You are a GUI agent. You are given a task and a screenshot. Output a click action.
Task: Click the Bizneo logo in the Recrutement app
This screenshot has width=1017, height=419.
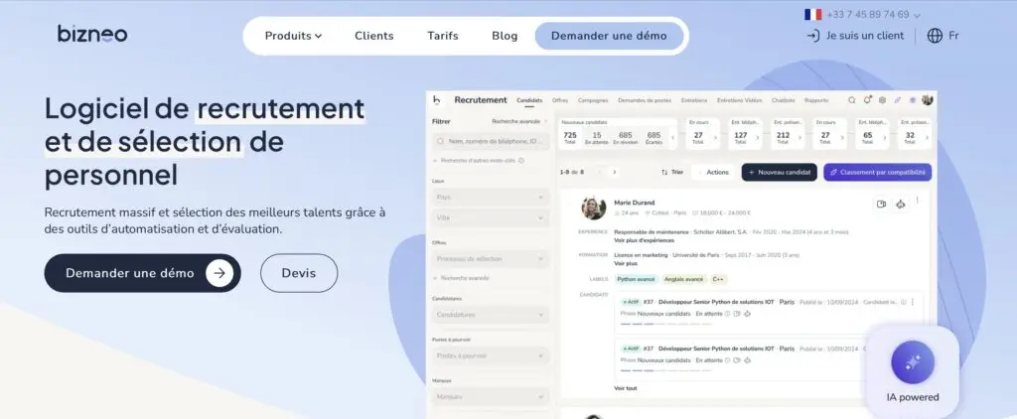pyautogui.click(x=437, y=100)
